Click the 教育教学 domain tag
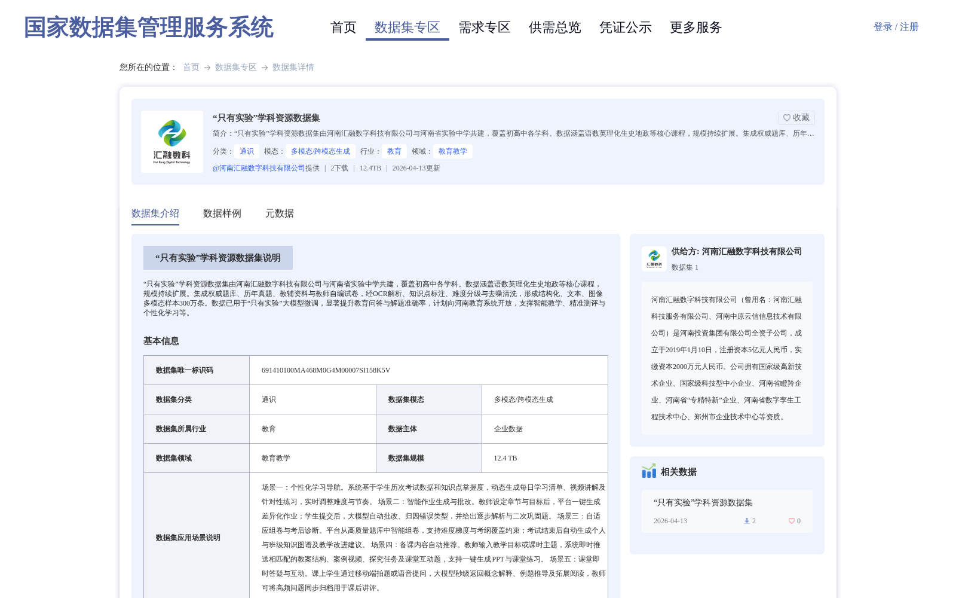 (x=453, y=151)
